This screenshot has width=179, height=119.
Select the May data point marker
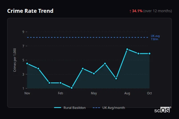click(x=94, y=73)
